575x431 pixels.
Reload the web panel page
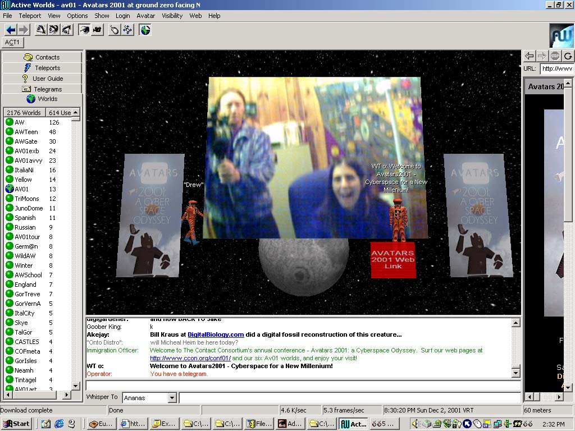(x=568, y=56)
